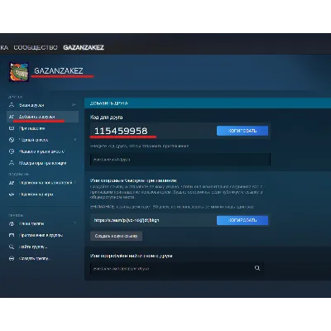Click the profile avatar picture
The height and width of the screenshot is (331, 331).
(19, 72)
